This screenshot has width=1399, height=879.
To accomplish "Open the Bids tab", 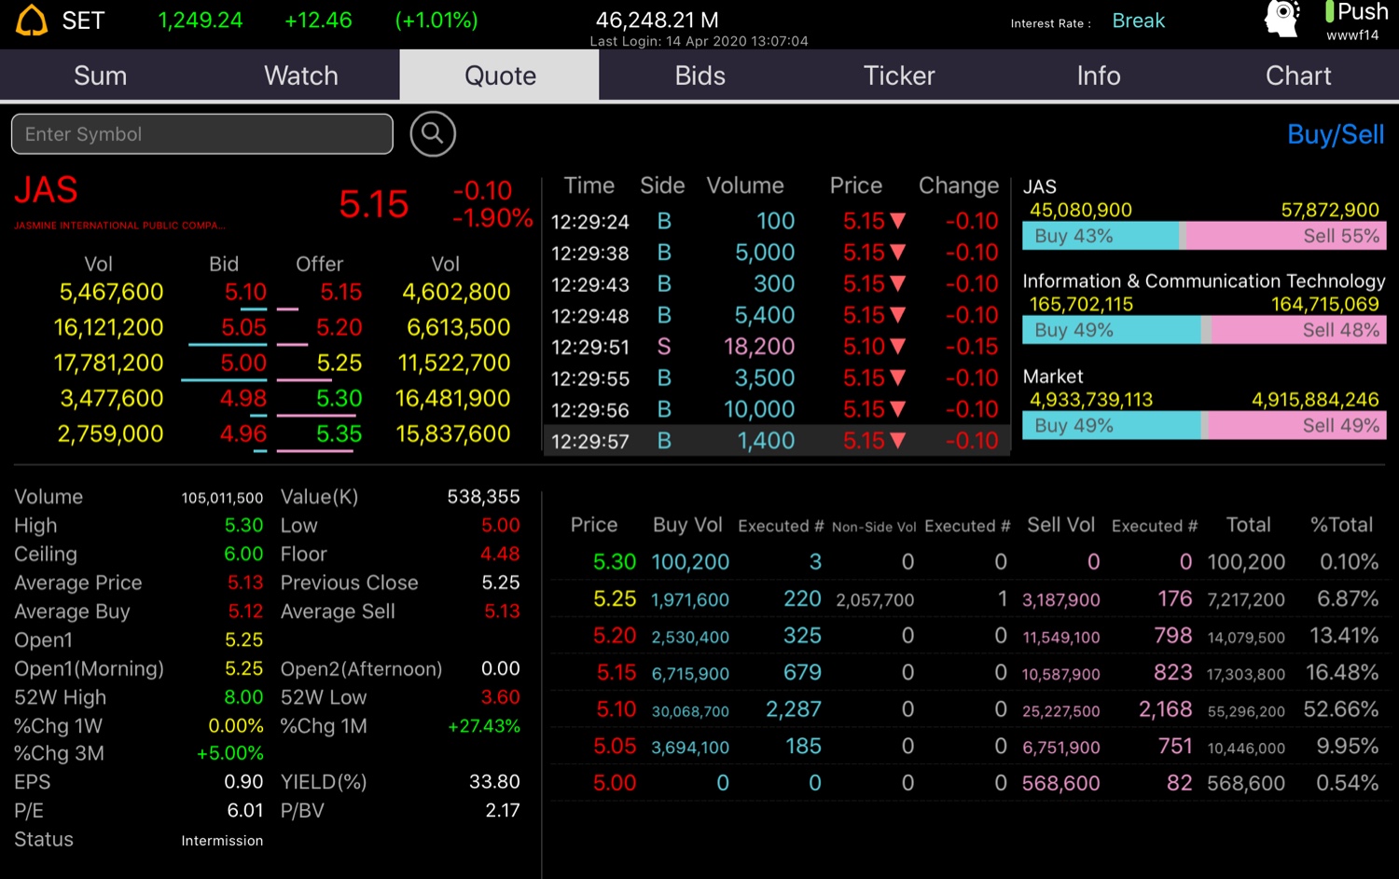I will (699, 76).
